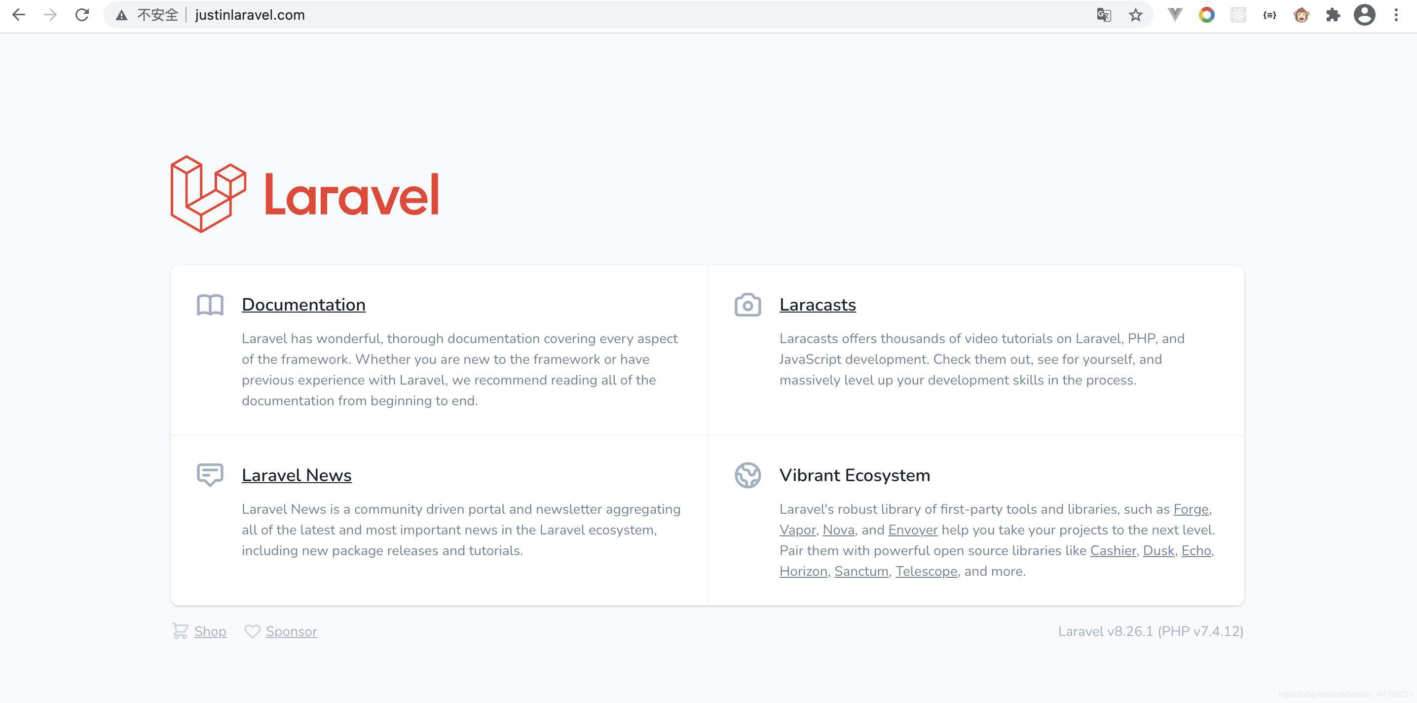Open the extensions puzzle piece menu
The image size is (1417, 703).
click(1332, 15)
